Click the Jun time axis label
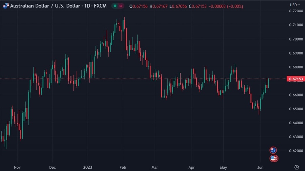 point(260,167)
